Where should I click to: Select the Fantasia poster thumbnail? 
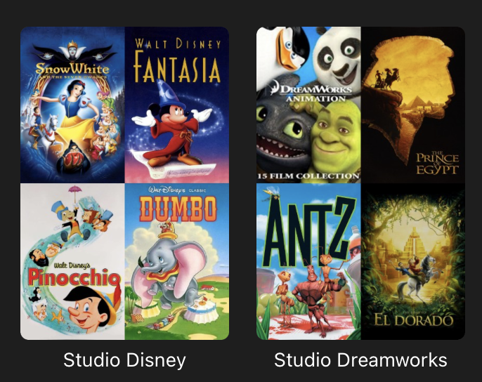point(177,105)
